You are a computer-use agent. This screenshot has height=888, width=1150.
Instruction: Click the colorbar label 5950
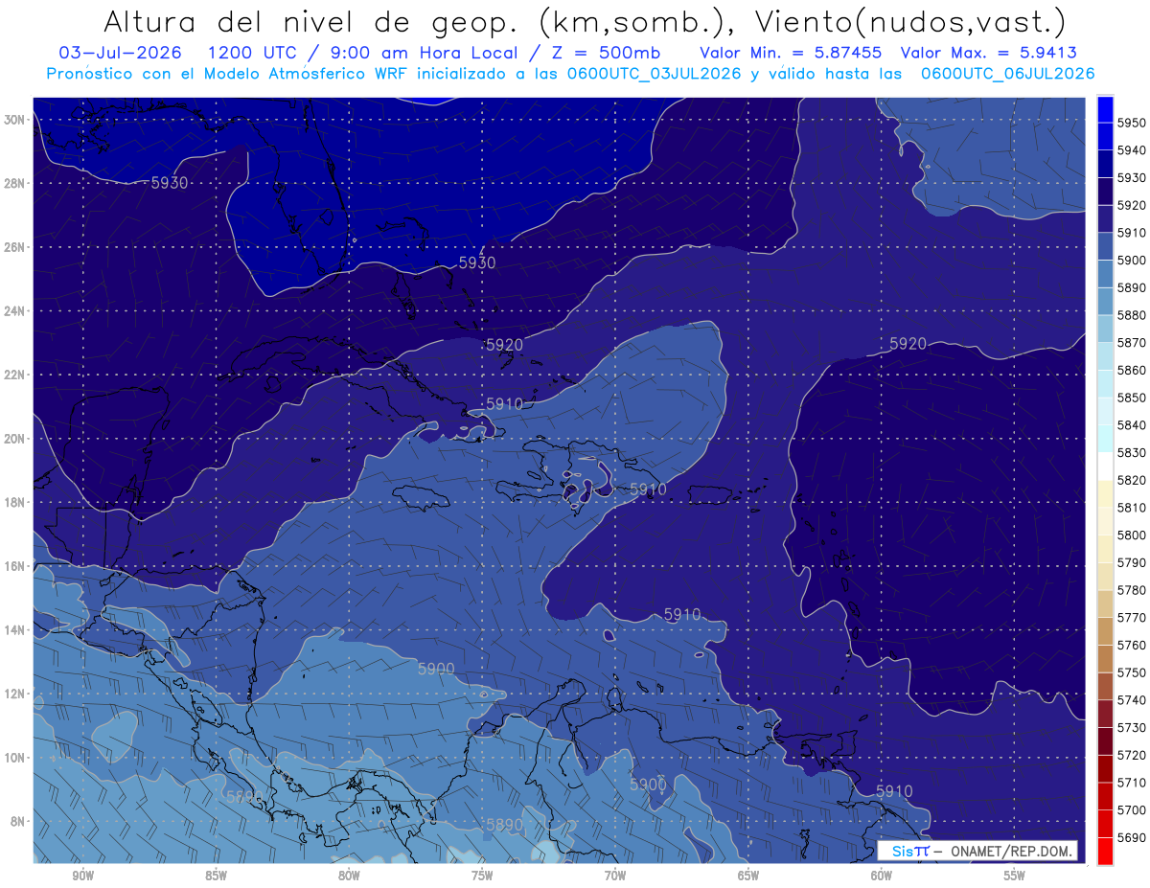pos(1131,123)
